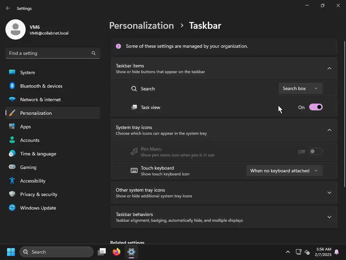Expand Other system tray icons section

pos(329,193)
